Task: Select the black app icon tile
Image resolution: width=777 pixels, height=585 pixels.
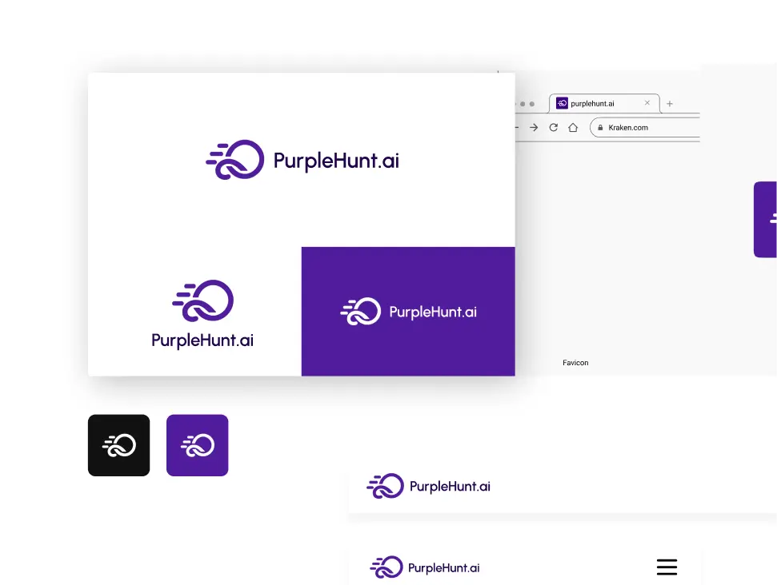Action: pyautogui.click(x=118, y=445)
